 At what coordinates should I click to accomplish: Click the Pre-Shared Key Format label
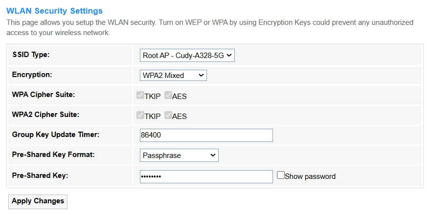point(53,155)
